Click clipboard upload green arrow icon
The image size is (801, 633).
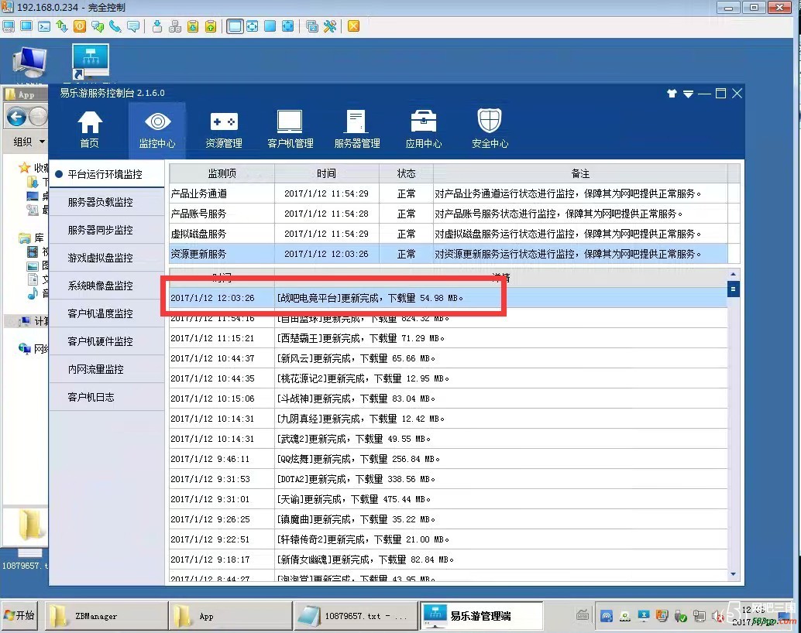(x=211, y=26)
